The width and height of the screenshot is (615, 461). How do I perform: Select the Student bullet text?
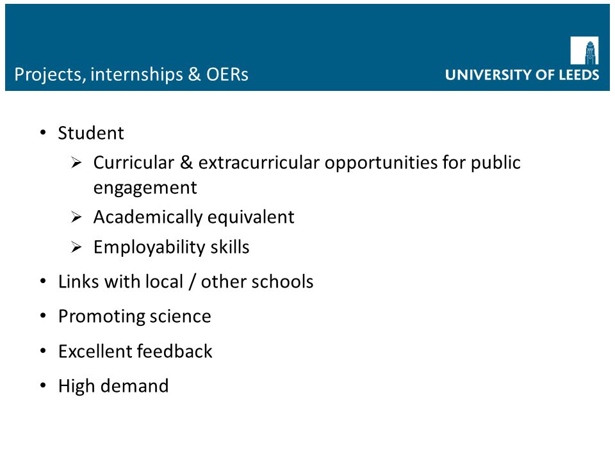coord(91,133)
